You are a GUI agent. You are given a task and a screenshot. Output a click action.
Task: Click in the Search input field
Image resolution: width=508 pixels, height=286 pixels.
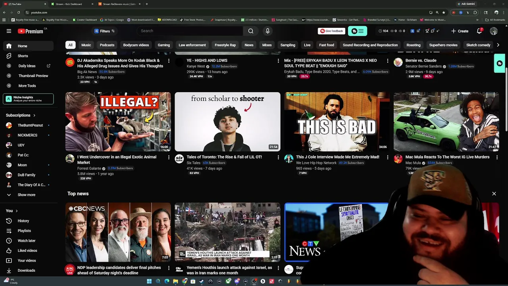point(190,31)
